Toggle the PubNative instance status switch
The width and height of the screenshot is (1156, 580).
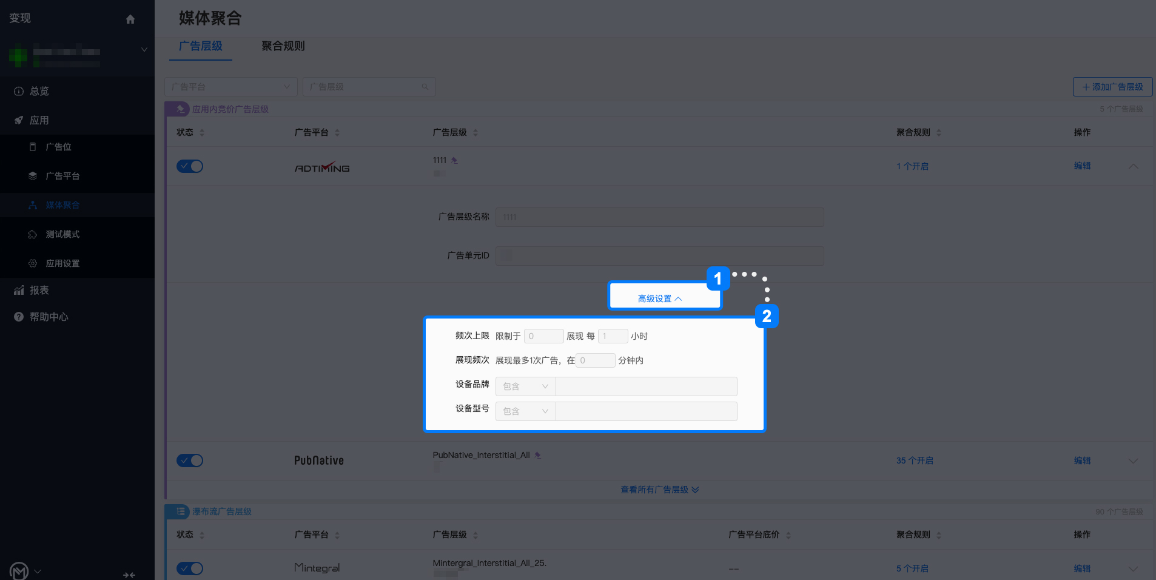(x=190, y=460)
